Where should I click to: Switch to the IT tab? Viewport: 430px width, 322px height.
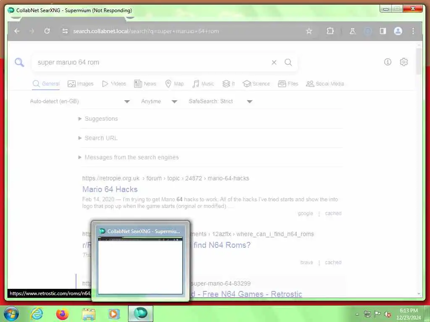tap(228, 84)
